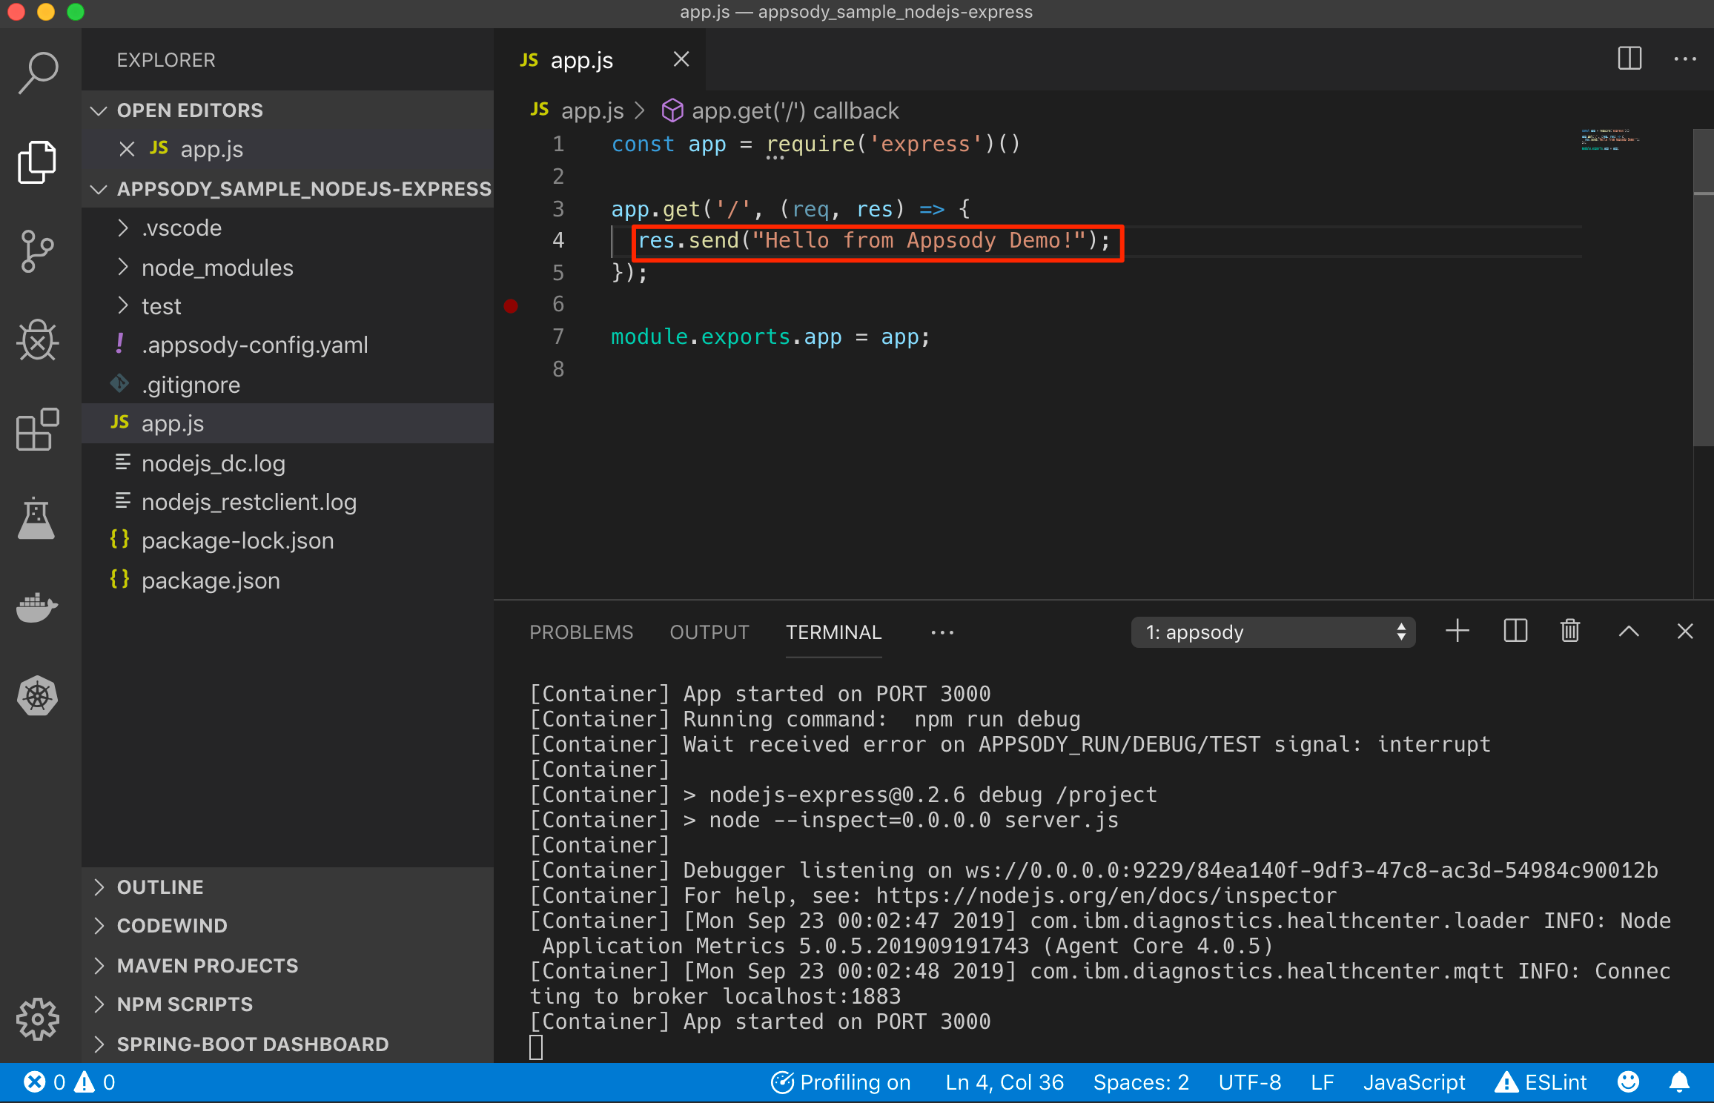Split the terminal panel
The width and height of the screenshot is (1714, 1103).
coord(1515,632)
